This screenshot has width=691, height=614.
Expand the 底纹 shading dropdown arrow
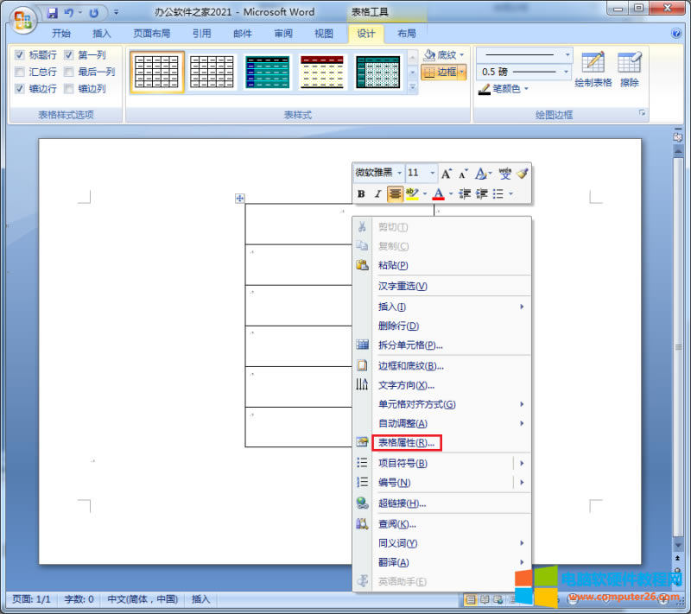[462, 55]
